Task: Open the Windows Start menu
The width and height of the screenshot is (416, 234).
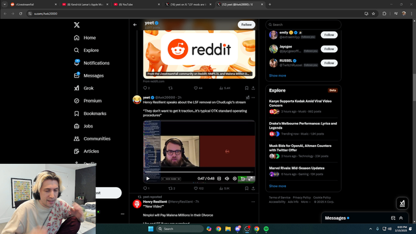Action: 151,229
